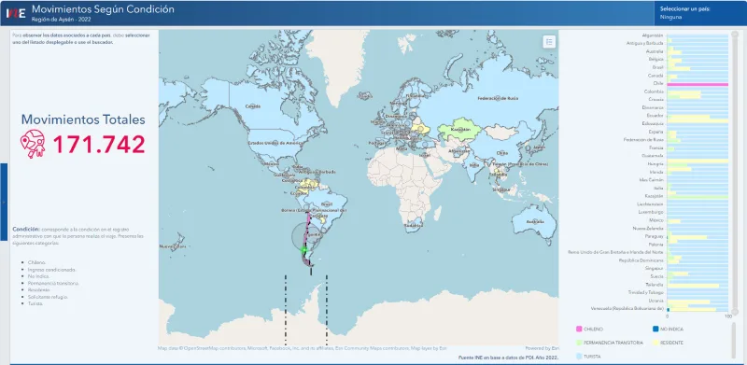Screen dimensions: 747x365
Task: Toggle the RESIDENTE legend entry
Action: [x=669, y=343]
